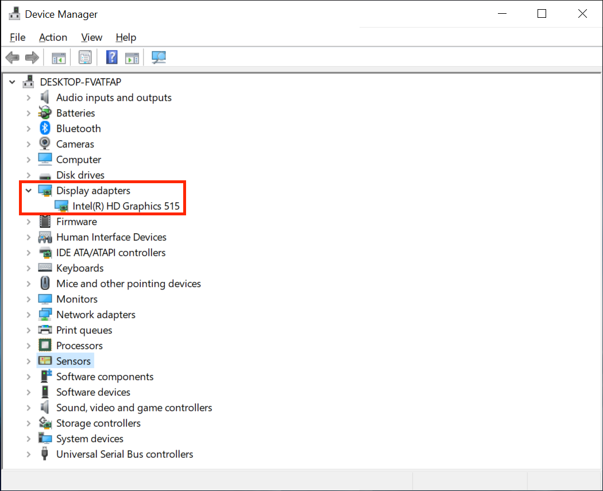Click the Forward arrow toolbar button
This screenshot has width=603, height=491.
pyautogui.click(x=32, y=57)
